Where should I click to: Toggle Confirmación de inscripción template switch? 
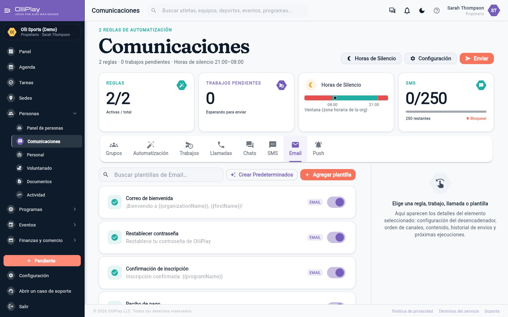[x=336, y=273]
